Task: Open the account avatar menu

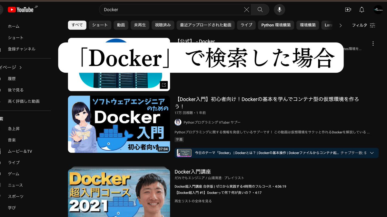Action: click(378, 10)
